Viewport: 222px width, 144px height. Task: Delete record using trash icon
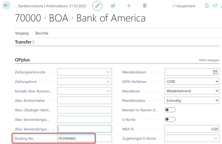[x=145, y=6]
